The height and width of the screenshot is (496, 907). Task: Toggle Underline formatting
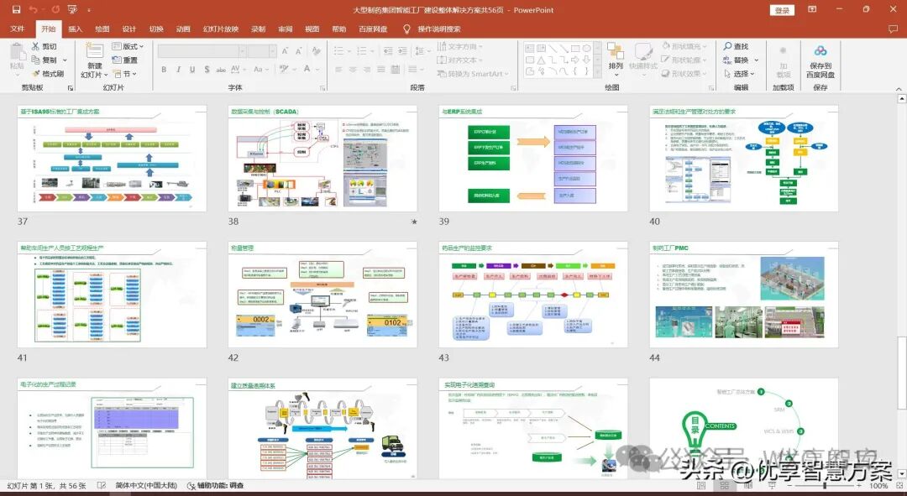(x=192, y=70)
